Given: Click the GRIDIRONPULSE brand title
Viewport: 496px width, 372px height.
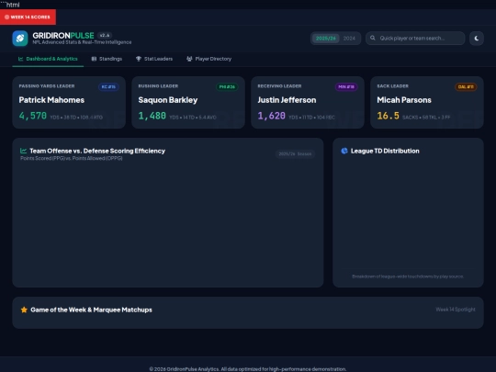Looking at the screenshot, I should [63, 36].
